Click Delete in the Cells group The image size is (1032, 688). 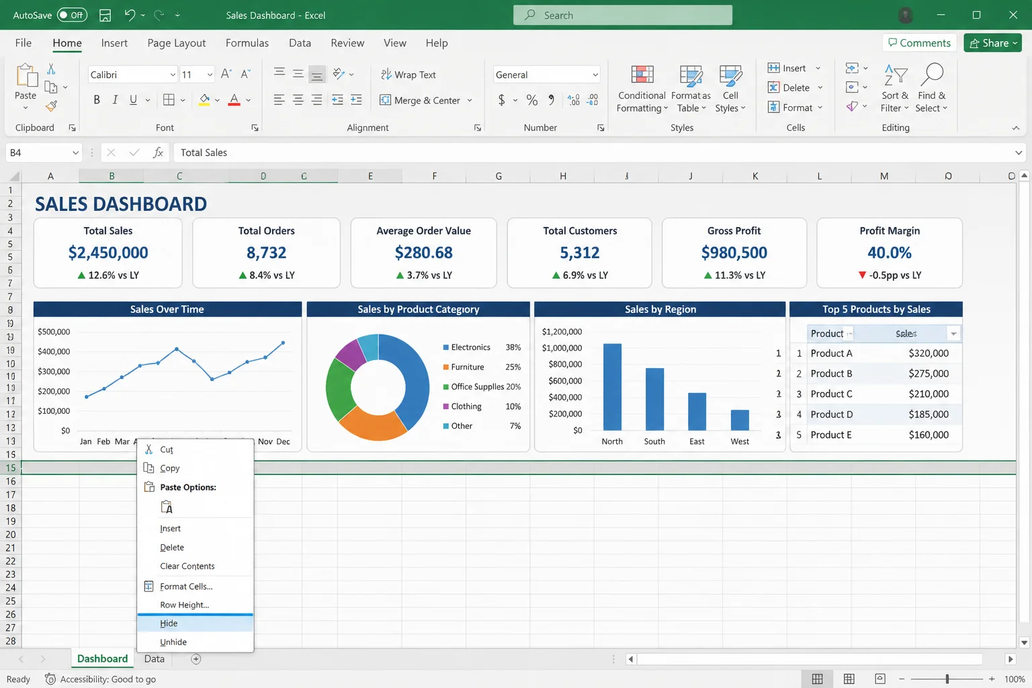(795, 88)
